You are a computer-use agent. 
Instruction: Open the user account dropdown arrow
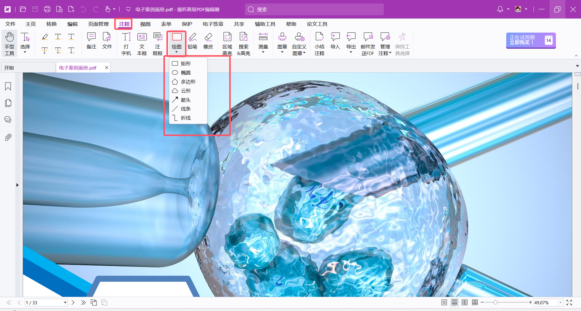pyautogui.click(x=526, y=9)
